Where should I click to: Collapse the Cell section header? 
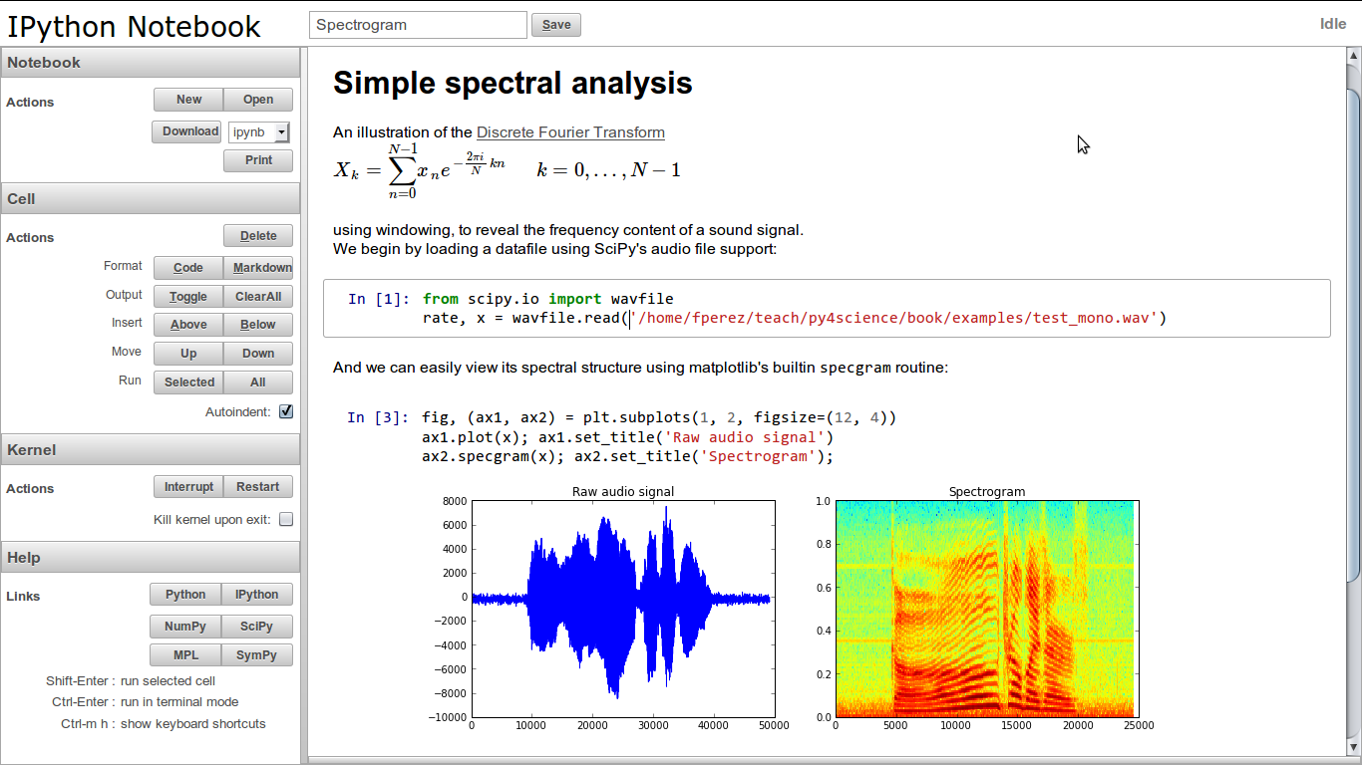click(x=151, y=199)
